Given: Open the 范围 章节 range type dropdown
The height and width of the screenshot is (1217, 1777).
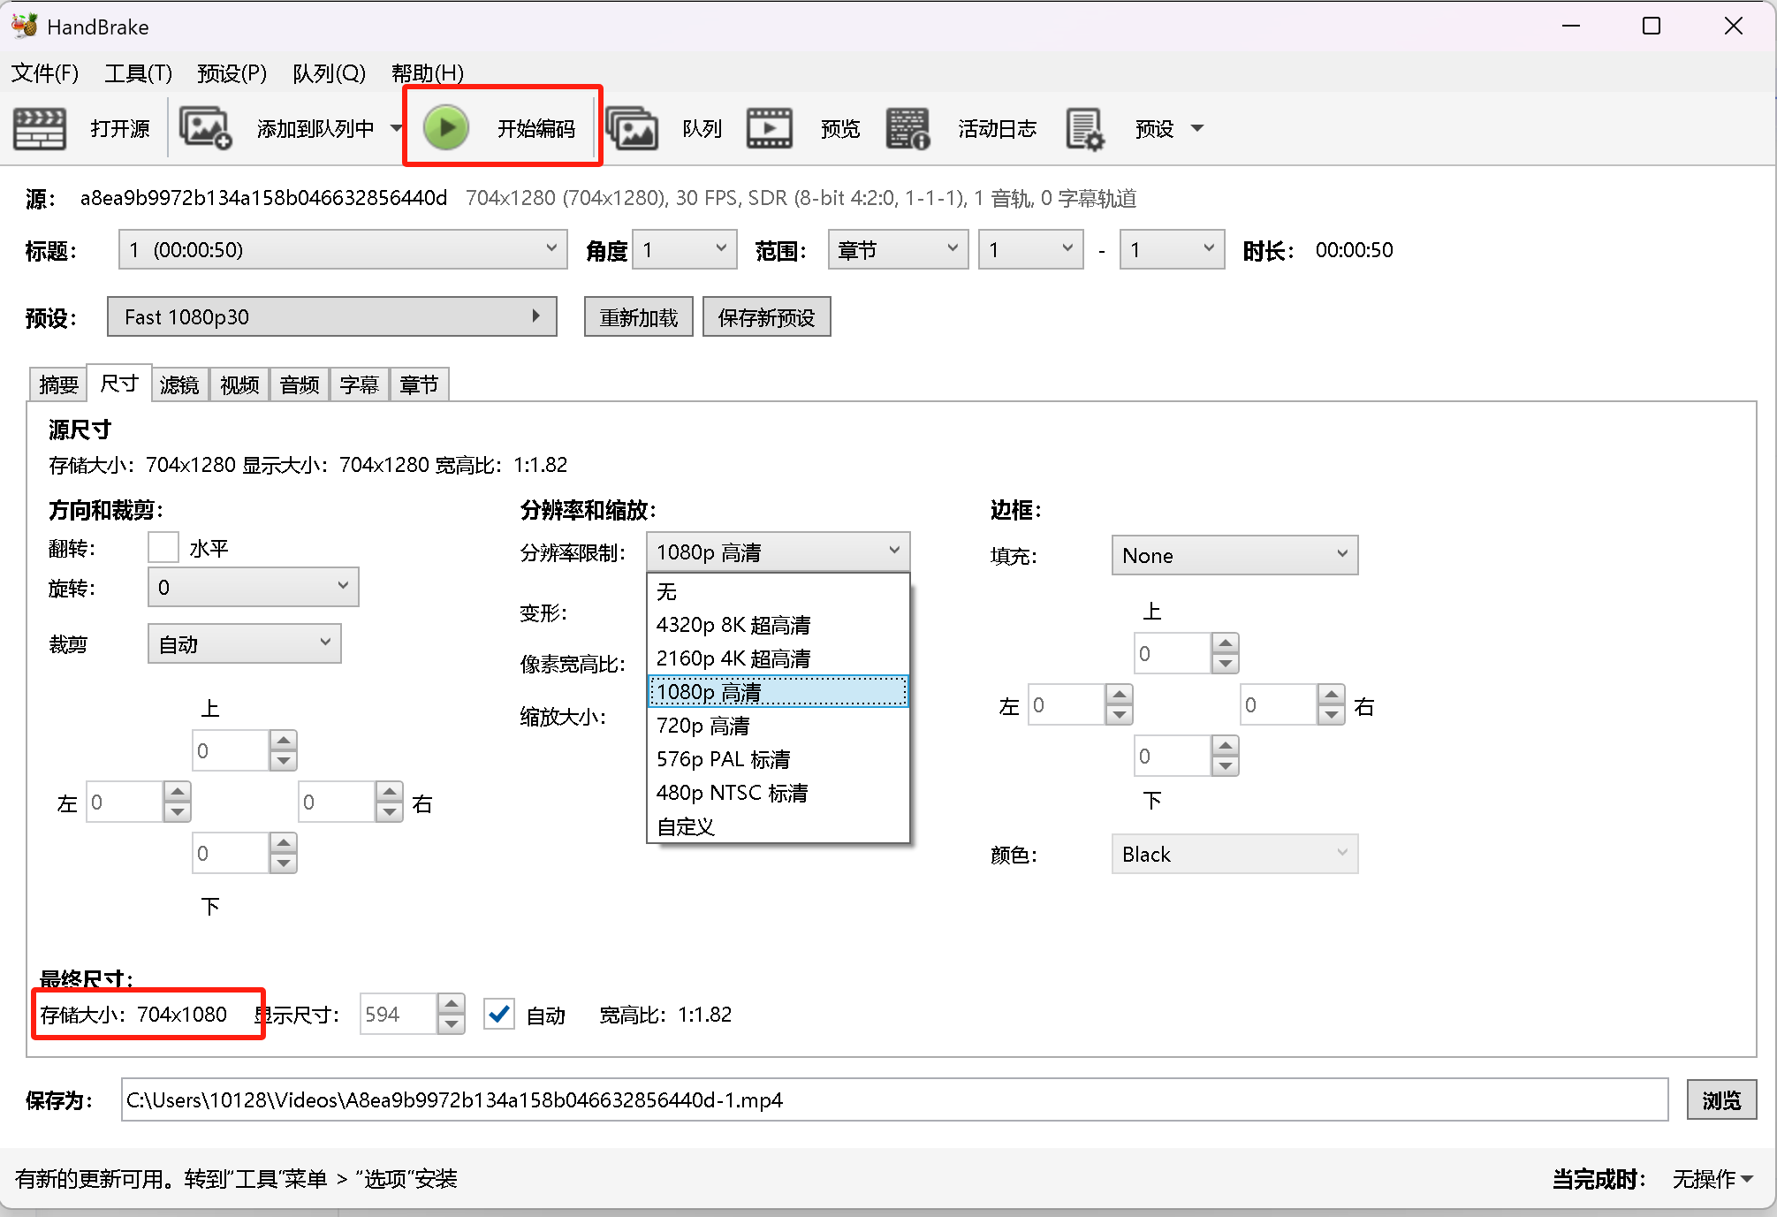Looking at the screenshot, I should point(898,250).
